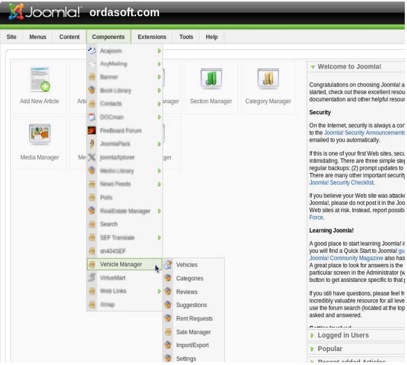Click the Joomla! logo in header
The height and width of the screenshot is (365, 407).
45,12
